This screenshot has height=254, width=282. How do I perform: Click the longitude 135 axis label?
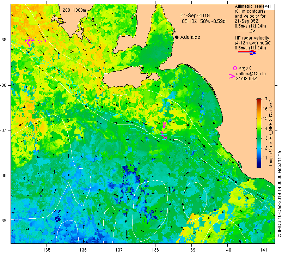click(47, 250)
